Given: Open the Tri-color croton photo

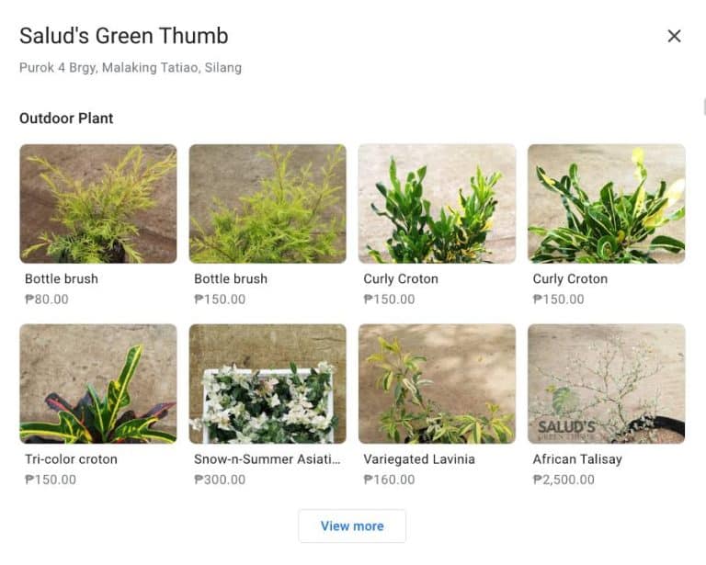Looking at the screenshot, I should pyautogui.click(x=98, y=383).
